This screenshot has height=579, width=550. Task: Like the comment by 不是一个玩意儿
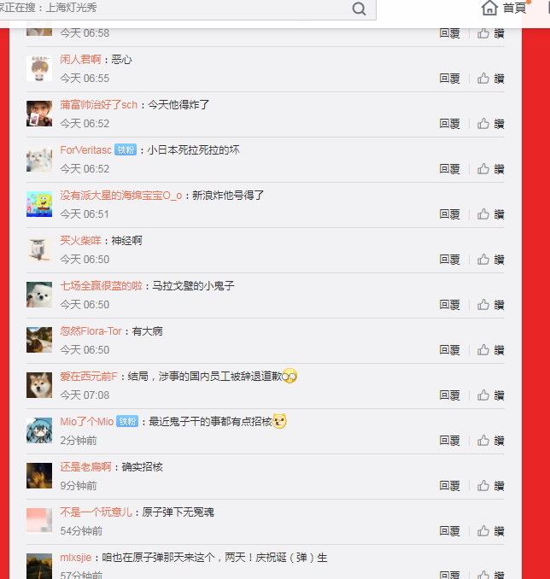490,531
